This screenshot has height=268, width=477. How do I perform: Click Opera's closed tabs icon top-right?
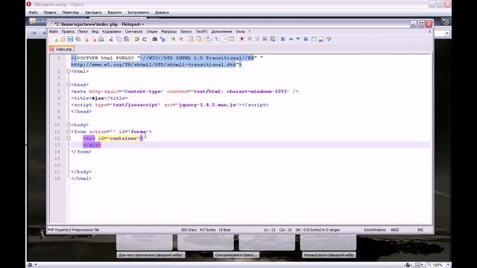[446, 22]
